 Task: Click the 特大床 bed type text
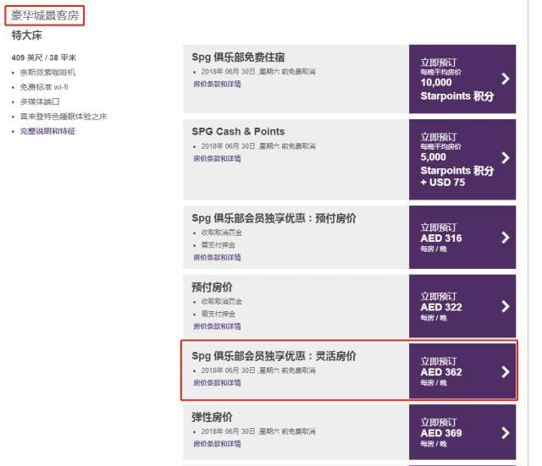point(26,36)
